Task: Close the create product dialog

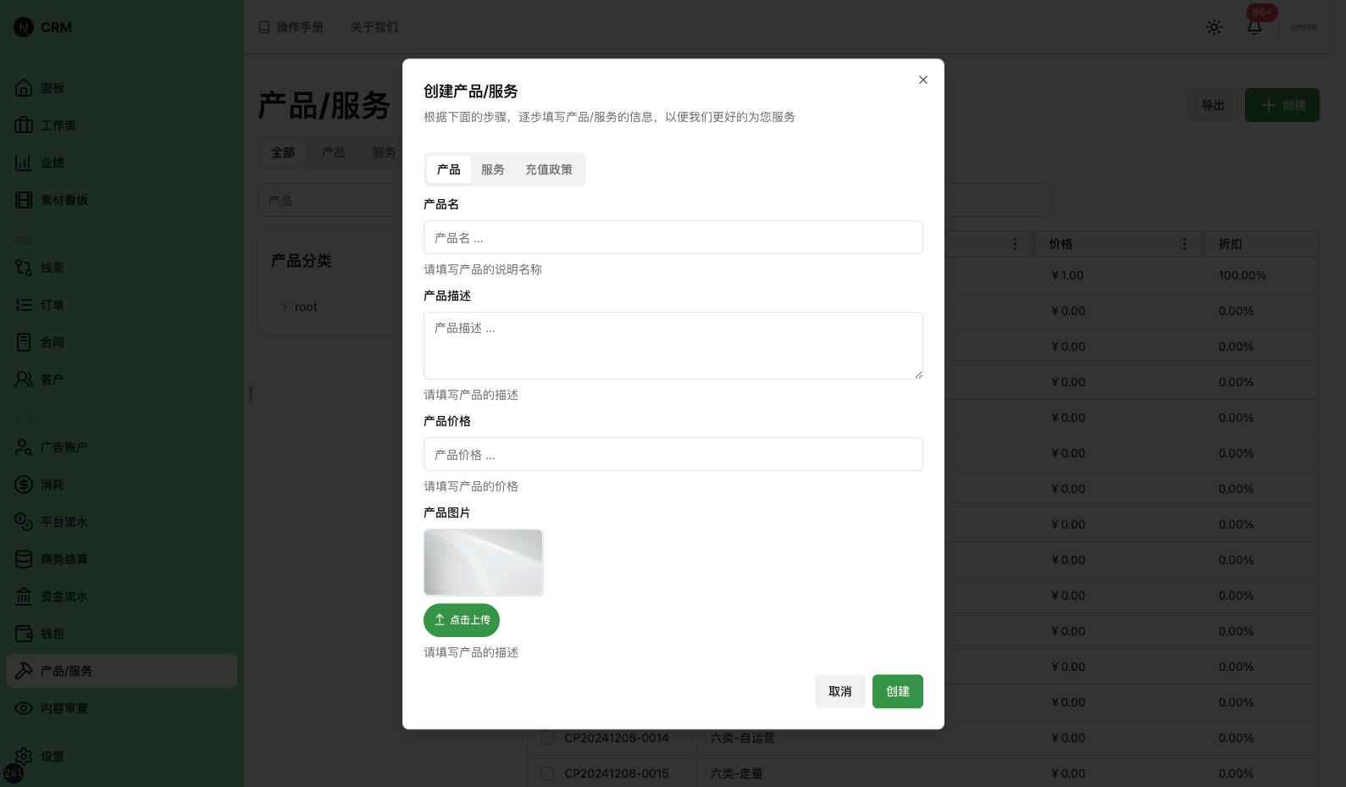Action: (922, 80)
